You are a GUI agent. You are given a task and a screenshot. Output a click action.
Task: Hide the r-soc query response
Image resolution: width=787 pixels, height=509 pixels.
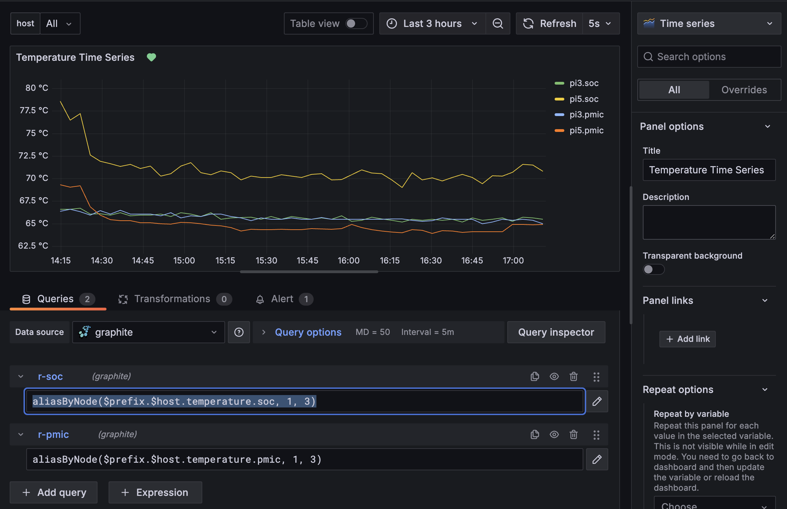pyautogui.click(x=554, y=376)
